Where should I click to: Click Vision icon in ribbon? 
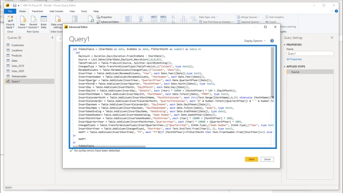pyautogui.click(x=267, y=22)
